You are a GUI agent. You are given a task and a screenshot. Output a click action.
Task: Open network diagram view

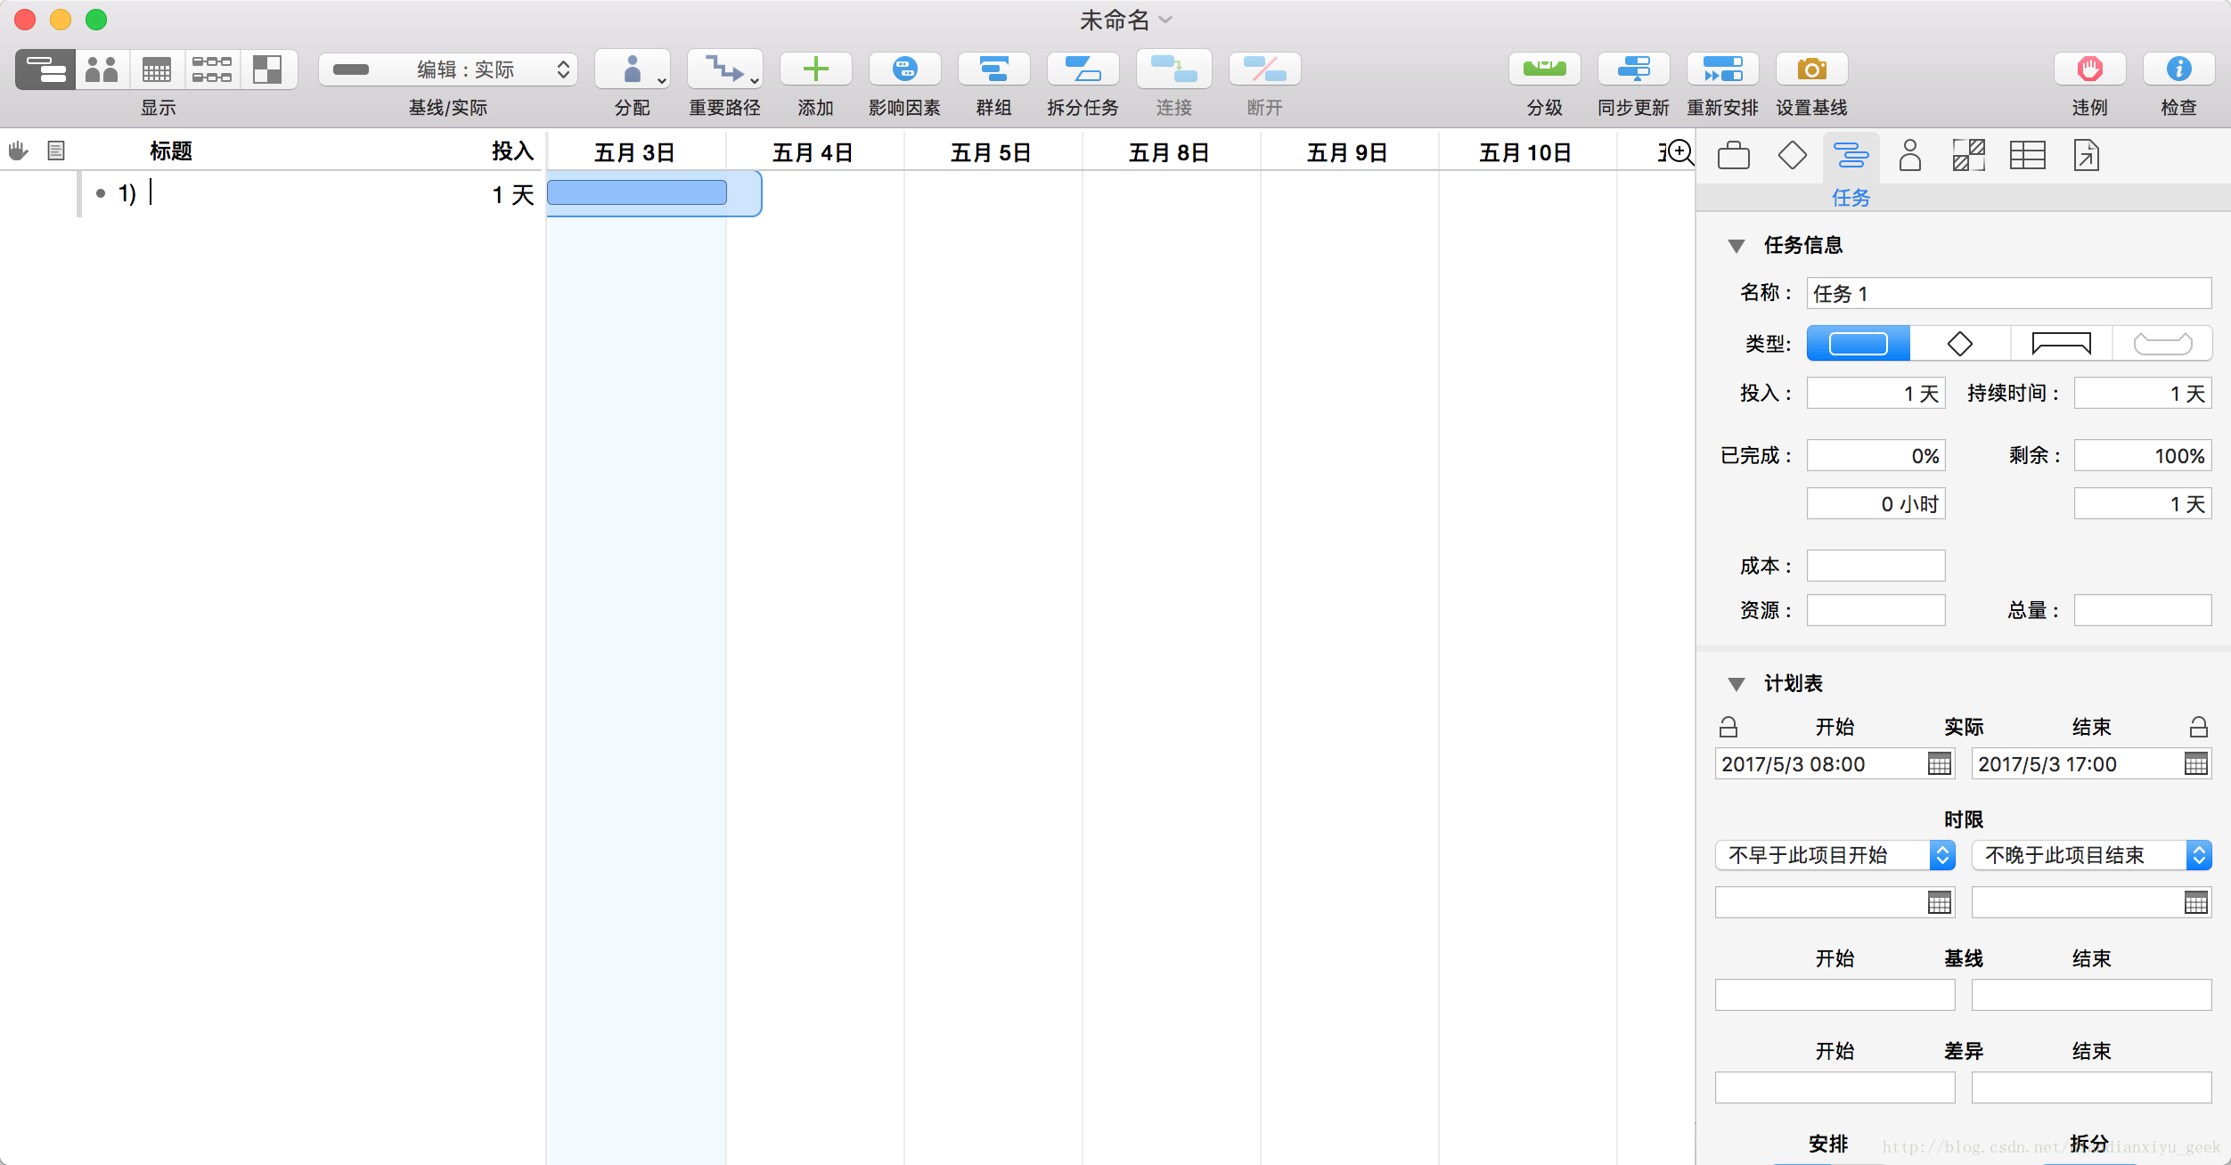point(212,69)
